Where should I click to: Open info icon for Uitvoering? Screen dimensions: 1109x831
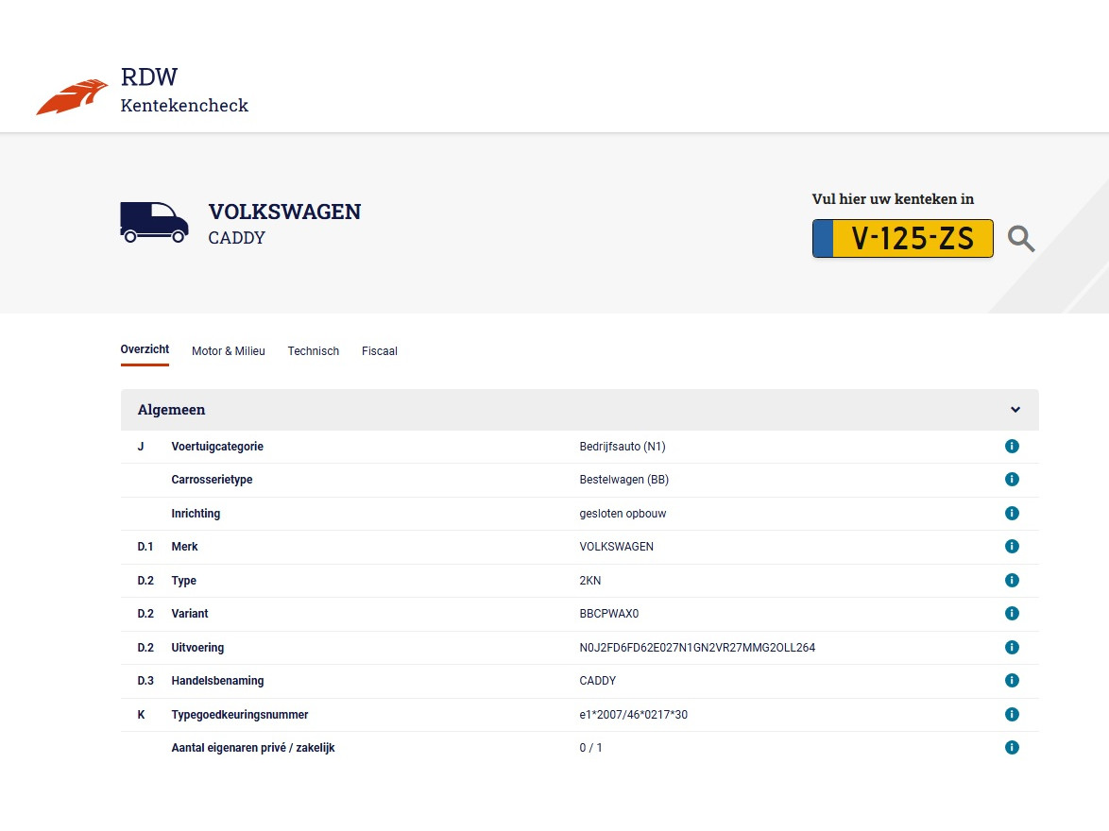[x=1012, y=648]
